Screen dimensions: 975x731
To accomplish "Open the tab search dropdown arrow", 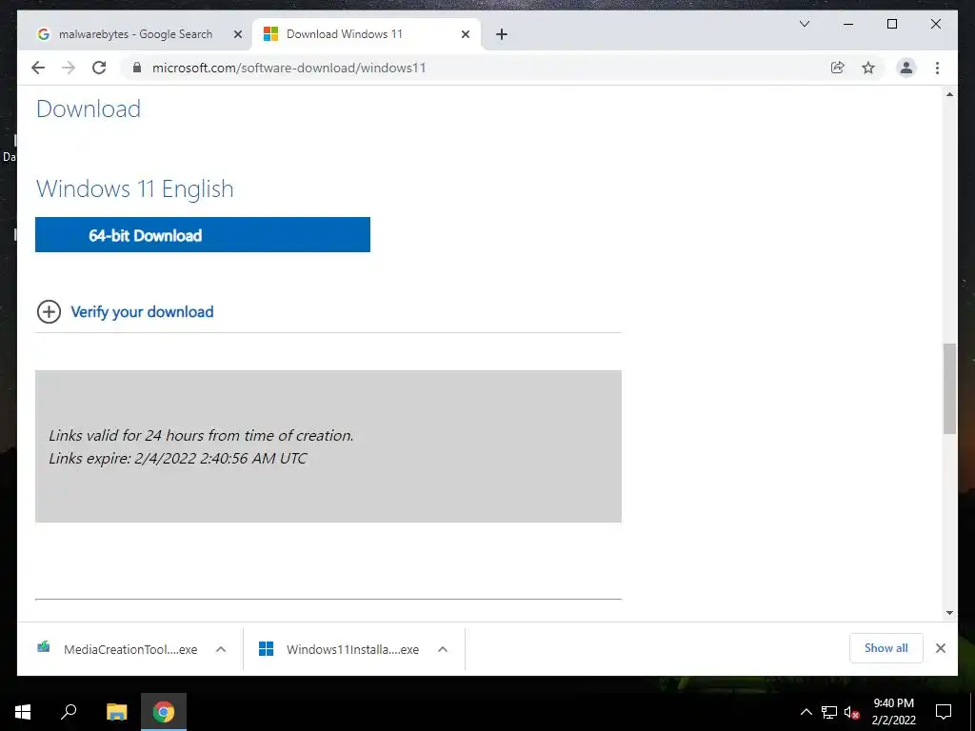I will coord(804,24).
